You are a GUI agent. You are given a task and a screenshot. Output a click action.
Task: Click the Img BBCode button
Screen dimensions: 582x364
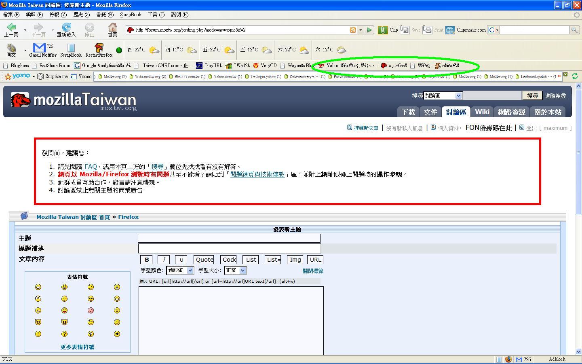tap(295, 260)
